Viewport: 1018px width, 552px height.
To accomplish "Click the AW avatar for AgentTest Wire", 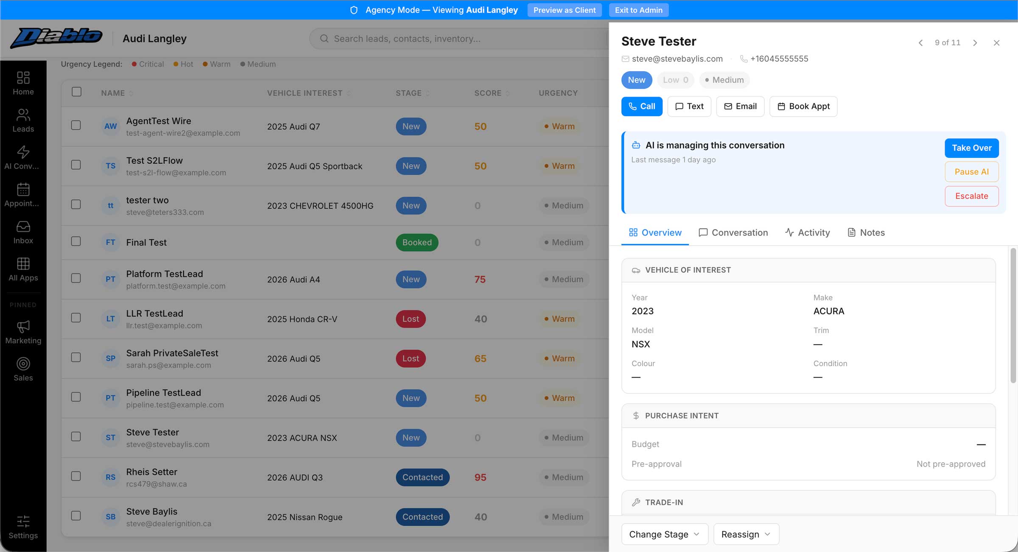I will pos(110,126).
